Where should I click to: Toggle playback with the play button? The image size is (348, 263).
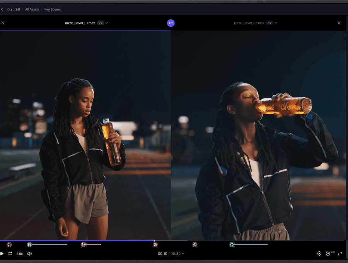3,254
